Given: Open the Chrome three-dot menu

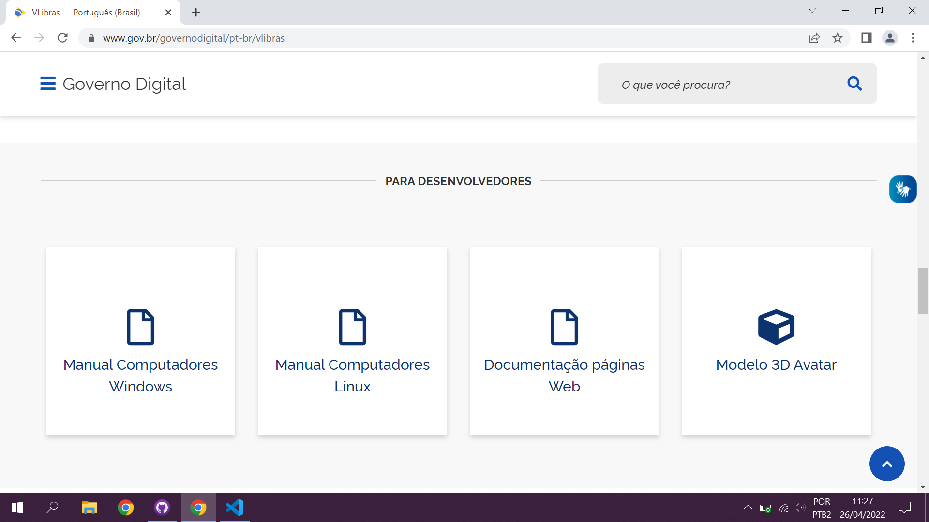Looking at the screenshot, I should click(x=913, y=38).
